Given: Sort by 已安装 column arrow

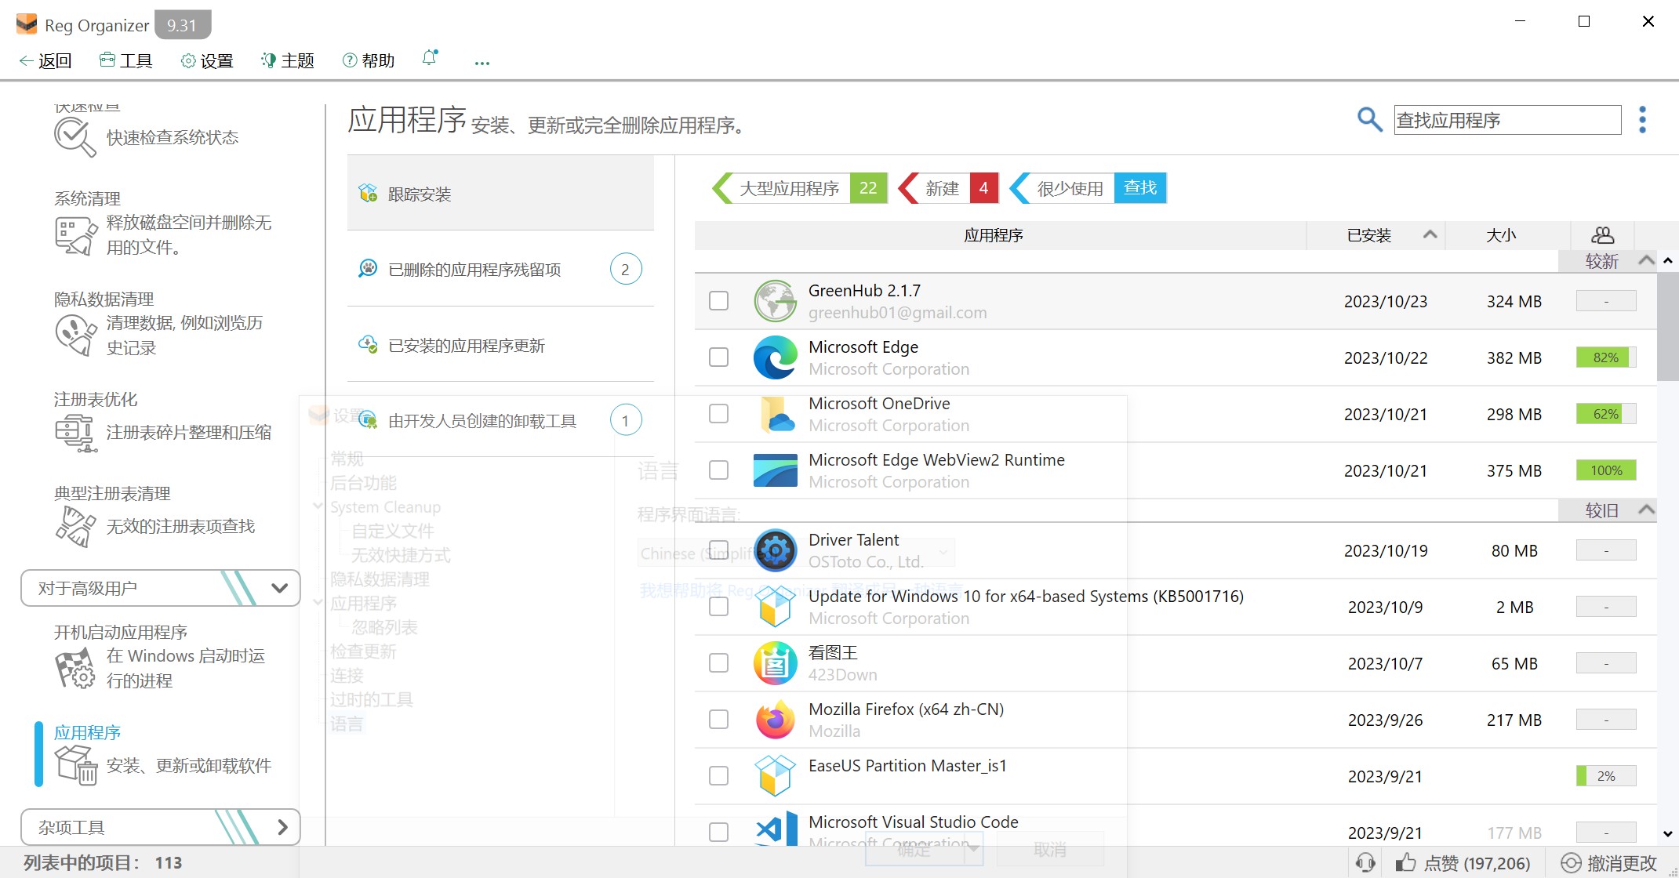Looking at the screenshot, I should click(x=1430, y=234).
